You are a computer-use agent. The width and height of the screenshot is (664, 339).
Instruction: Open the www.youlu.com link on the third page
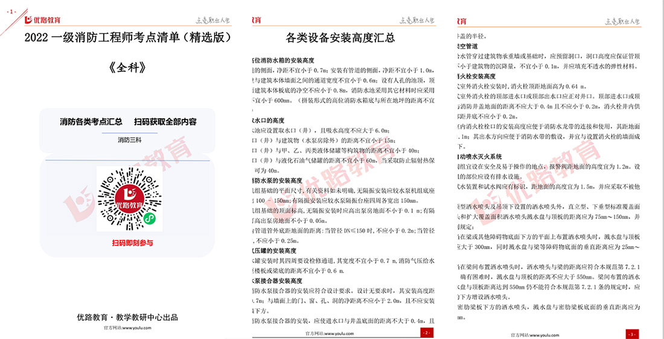tap(537, 332)
